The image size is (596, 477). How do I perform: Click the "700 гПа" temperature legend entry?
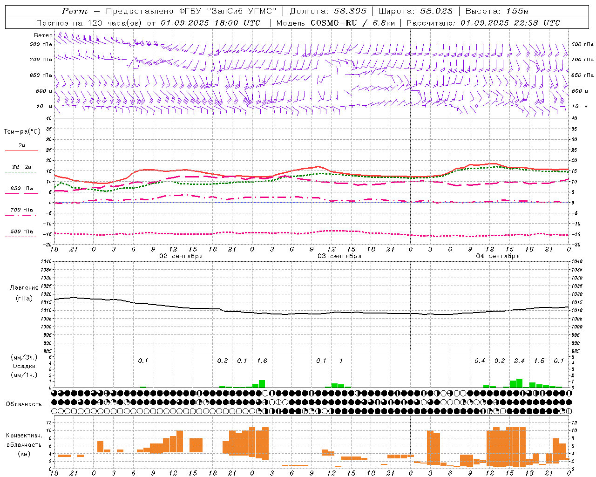21,210
